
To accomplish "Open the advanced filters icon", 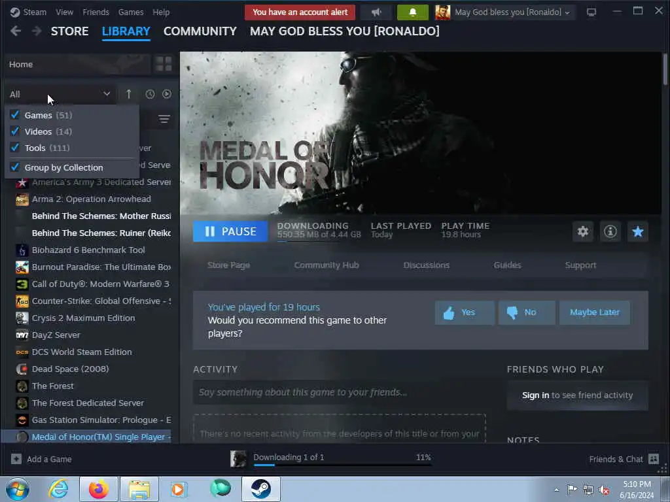I will coord(164,119).
